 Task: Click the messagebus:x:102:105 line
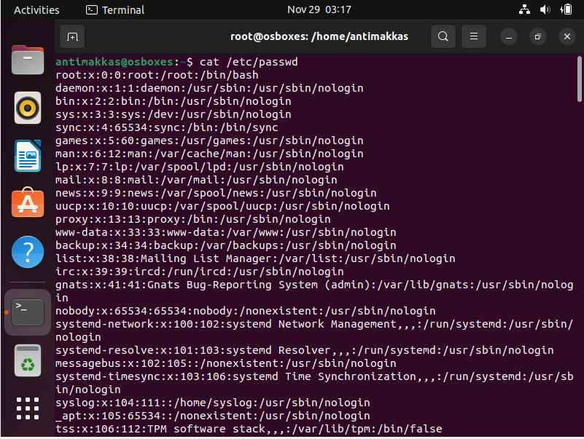226,363
